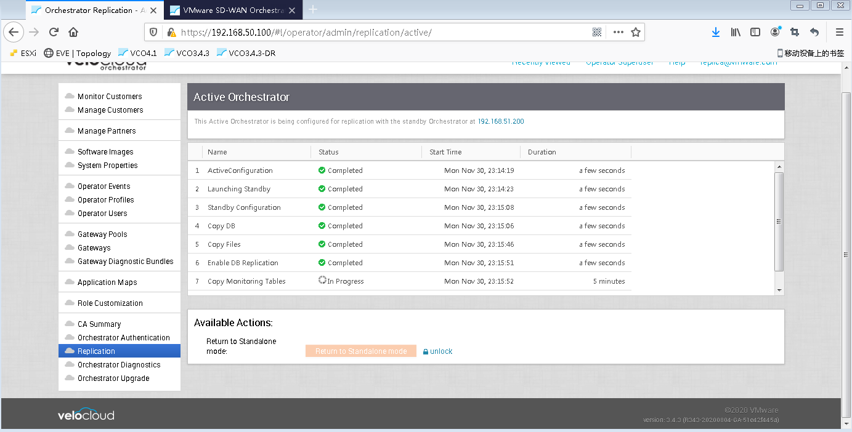Click Return to Standalone mode button
This screenshot has width=852, height=432.
pyautogui.click(x=361, y=351)
